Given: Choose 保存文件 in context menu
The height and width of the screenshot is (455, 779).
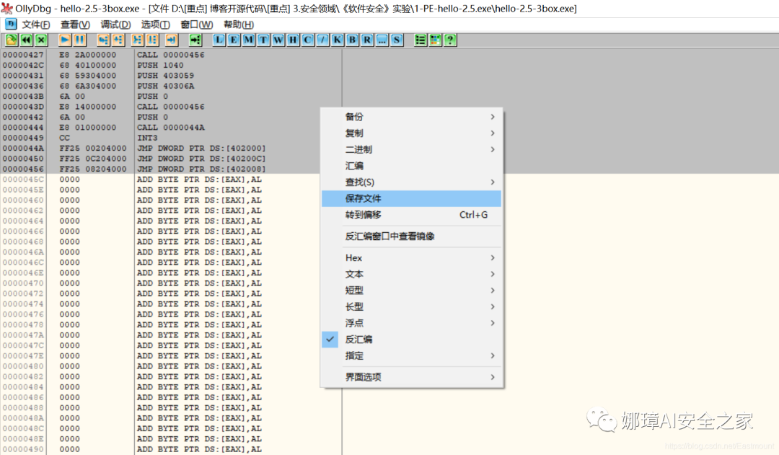Looking at the screenshot, I should [411, 199].
